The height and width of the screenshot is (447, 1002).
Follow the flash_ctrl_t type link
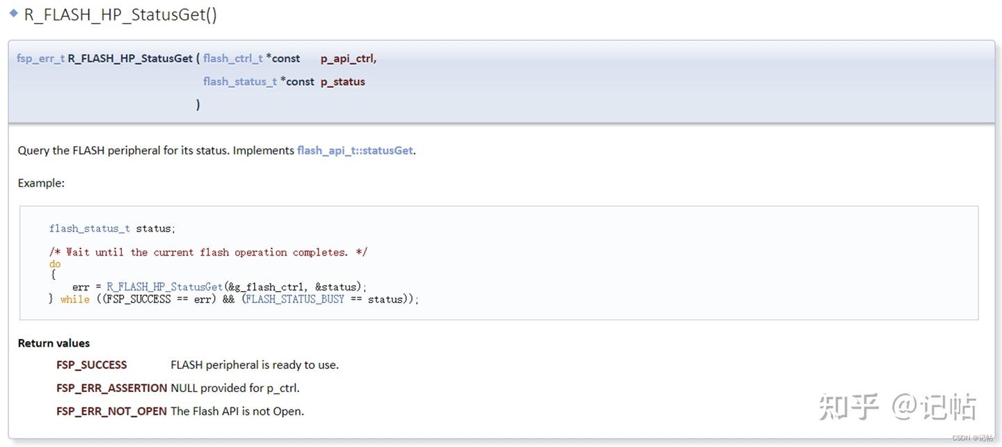click(x=233, y=58)
